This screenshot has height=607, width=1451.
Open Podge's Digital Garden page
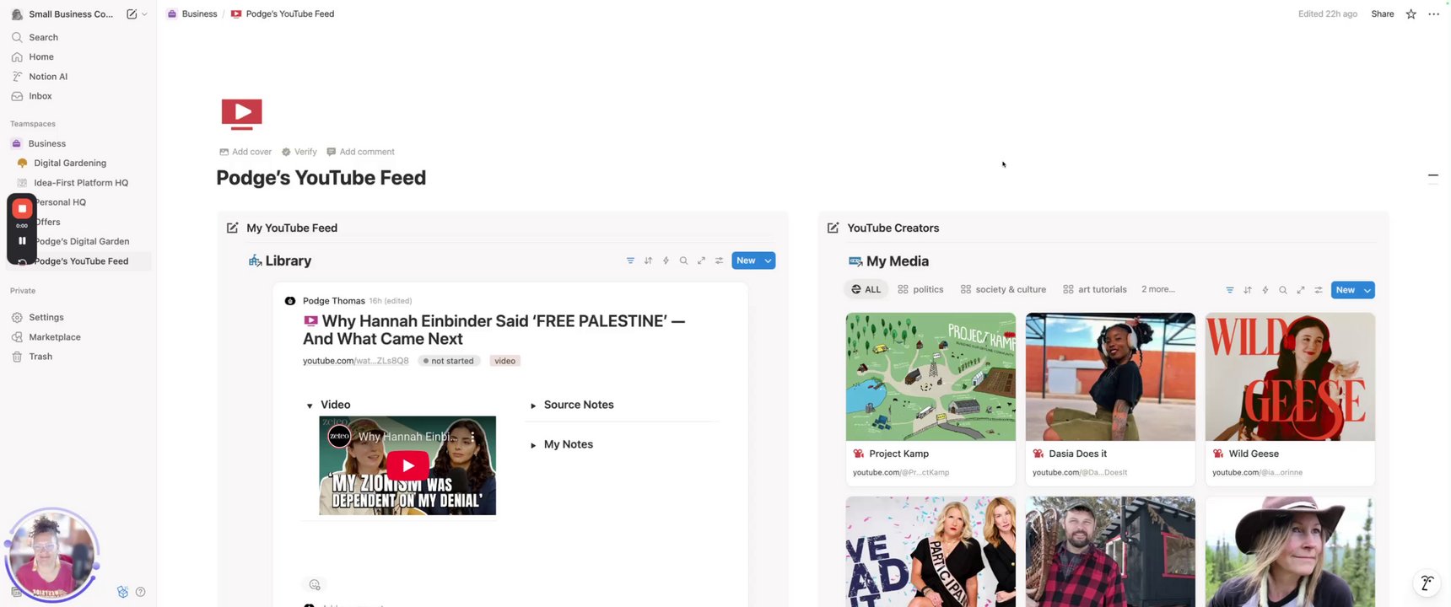(82, 241)
